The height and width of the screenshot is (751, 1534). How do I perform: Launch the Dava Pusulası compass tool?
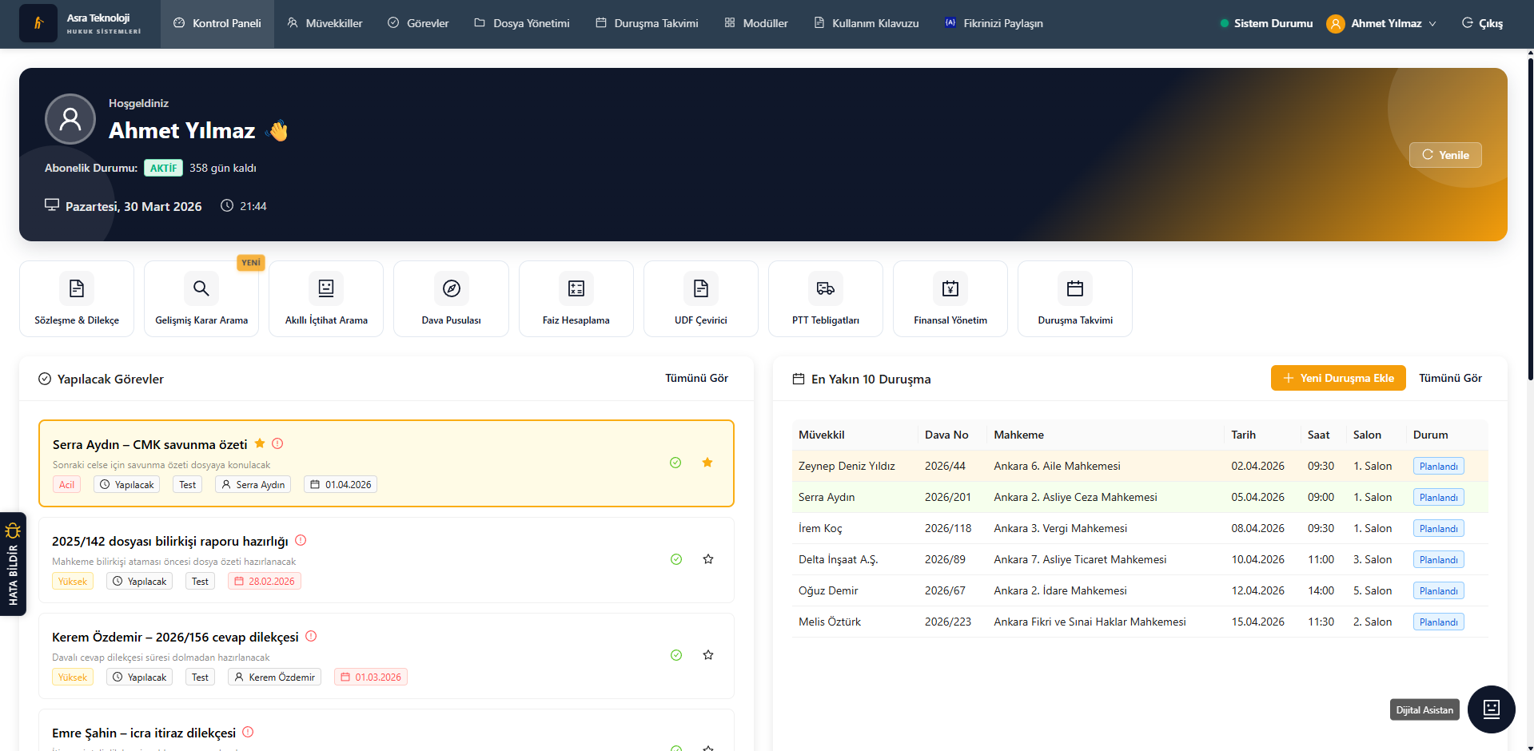tap(451, 299)
